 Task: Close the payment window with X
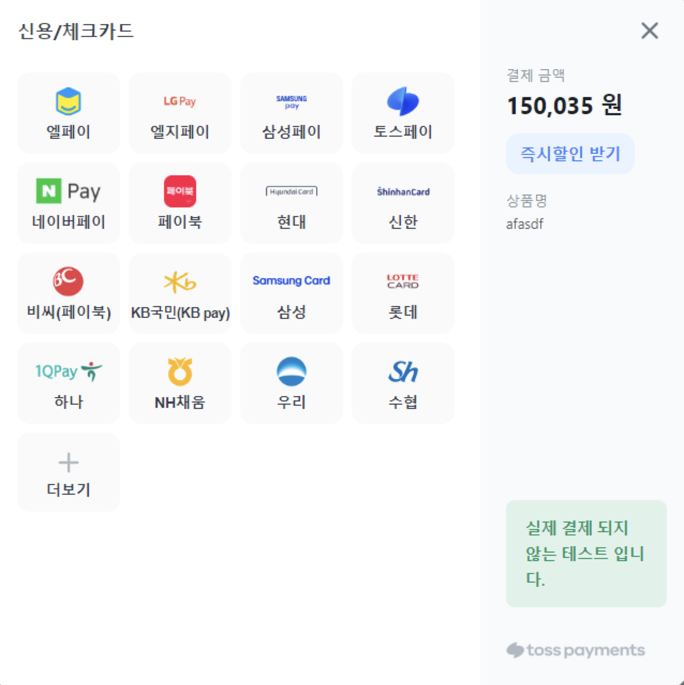pyautogui.click(x=650, y=31)
